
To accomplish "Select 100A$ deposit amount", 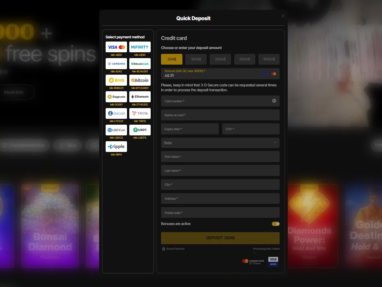I will pyautogui.click(x=196, y=59).
